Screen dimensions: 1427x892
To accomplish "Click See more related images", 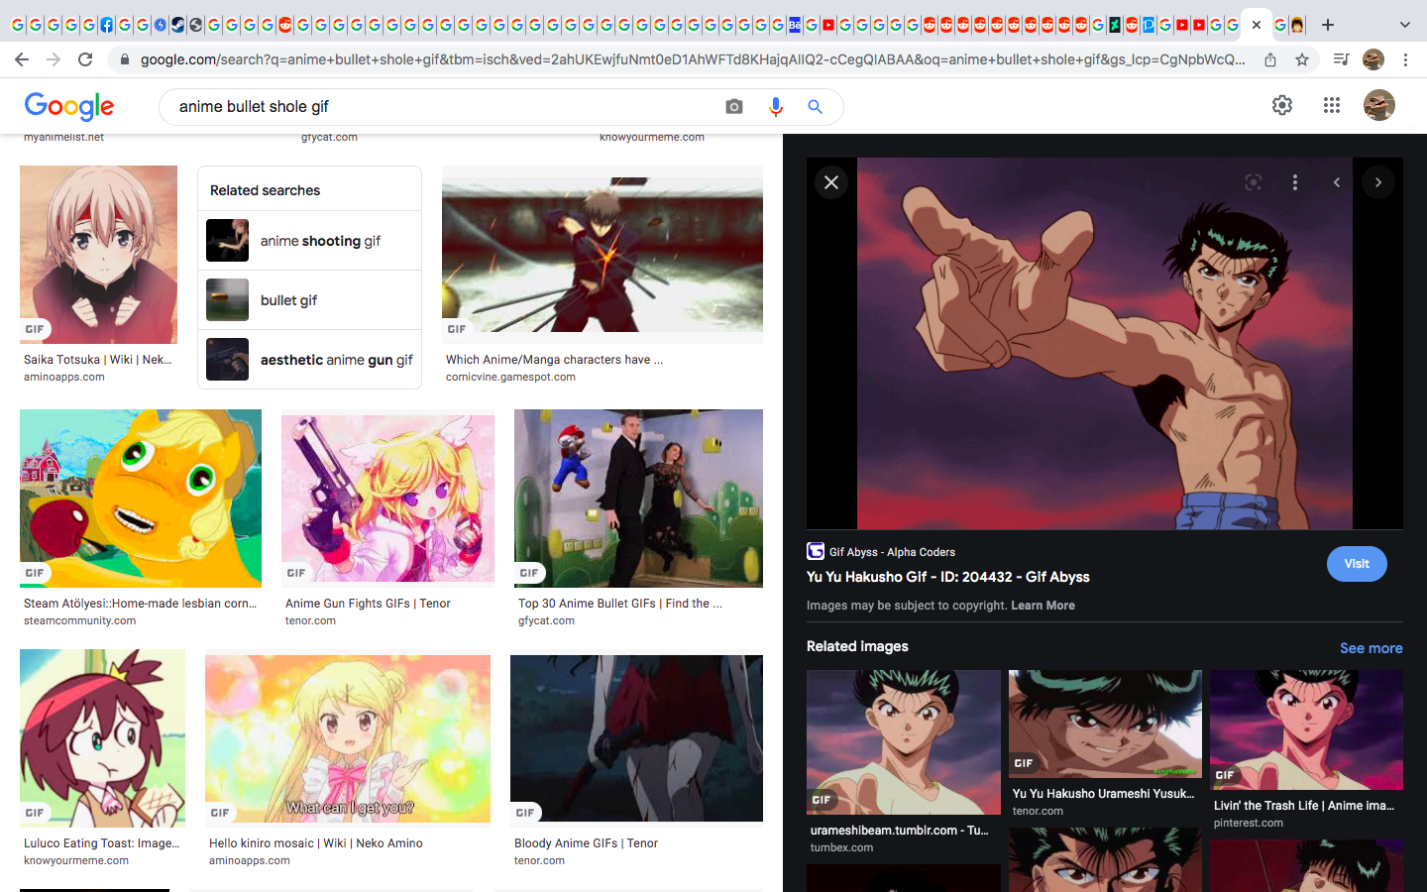I will tap(1372, 648).
